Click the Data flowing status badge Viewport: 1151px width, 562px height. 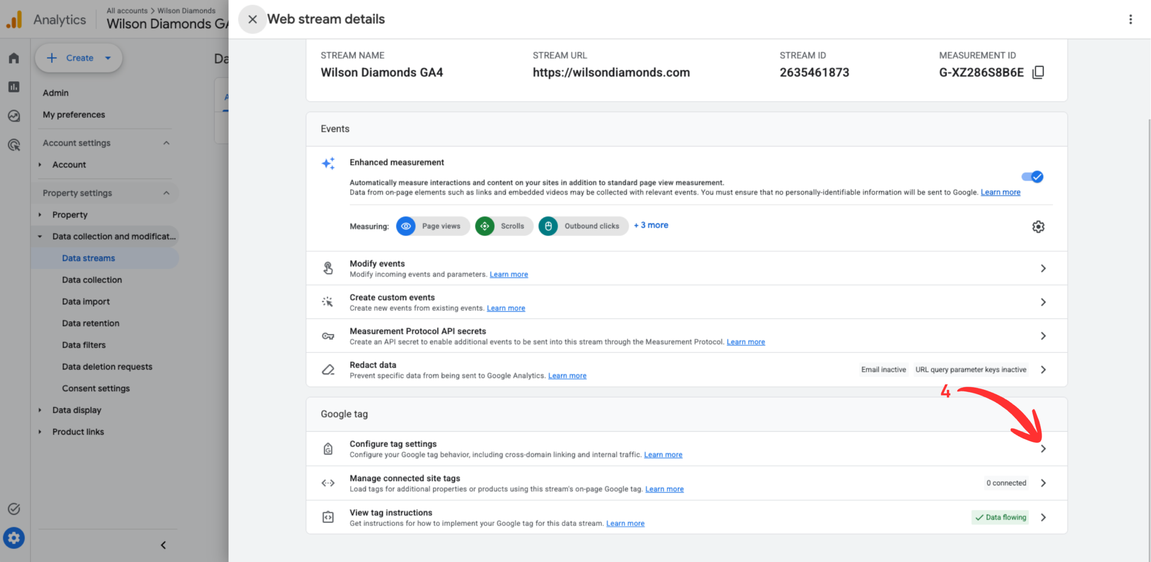coord(1000,518)
